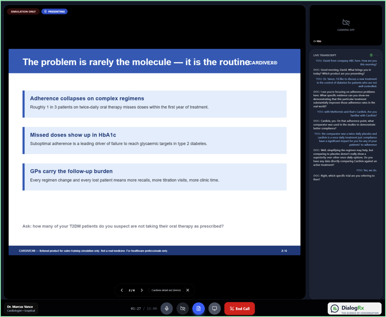Screen dimensions: 386x317
Task: Click transcript line 'David from company ABC here'
Action: (x=346, y=62)
